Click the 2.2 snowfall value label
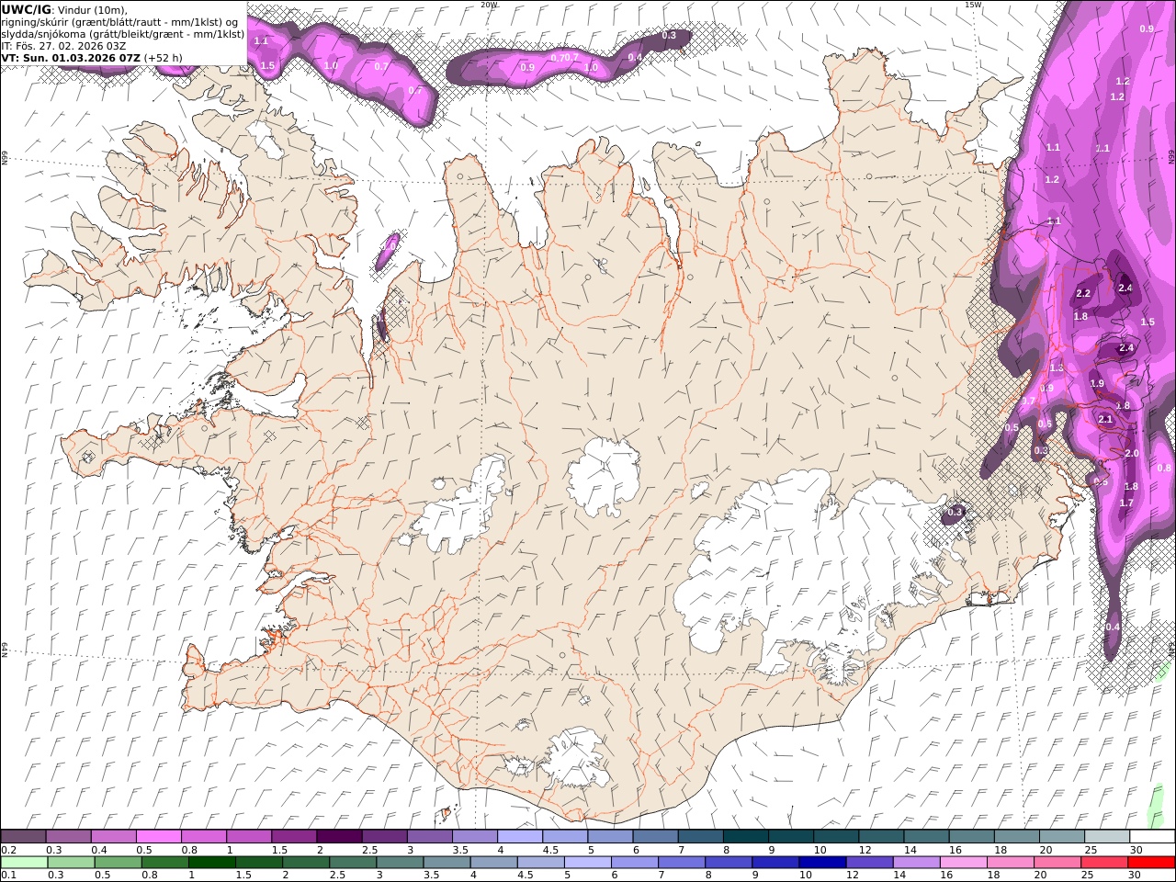The height and width of the screenshot is (882, 1176). pyautogui.click(x=1082, y=294)
